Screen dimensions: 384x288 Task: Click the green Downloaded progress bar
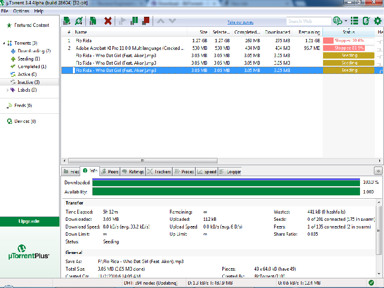pos(226,183)
